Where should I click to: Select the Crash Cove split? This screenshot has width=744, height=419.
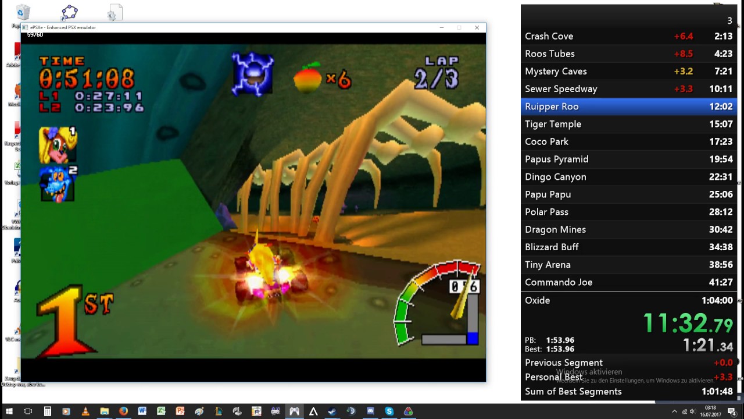628,36
